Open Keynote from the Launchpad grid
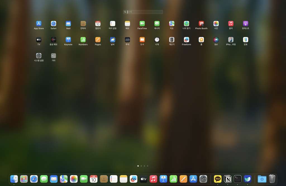 pyautogui.click(x=68, y=40)
